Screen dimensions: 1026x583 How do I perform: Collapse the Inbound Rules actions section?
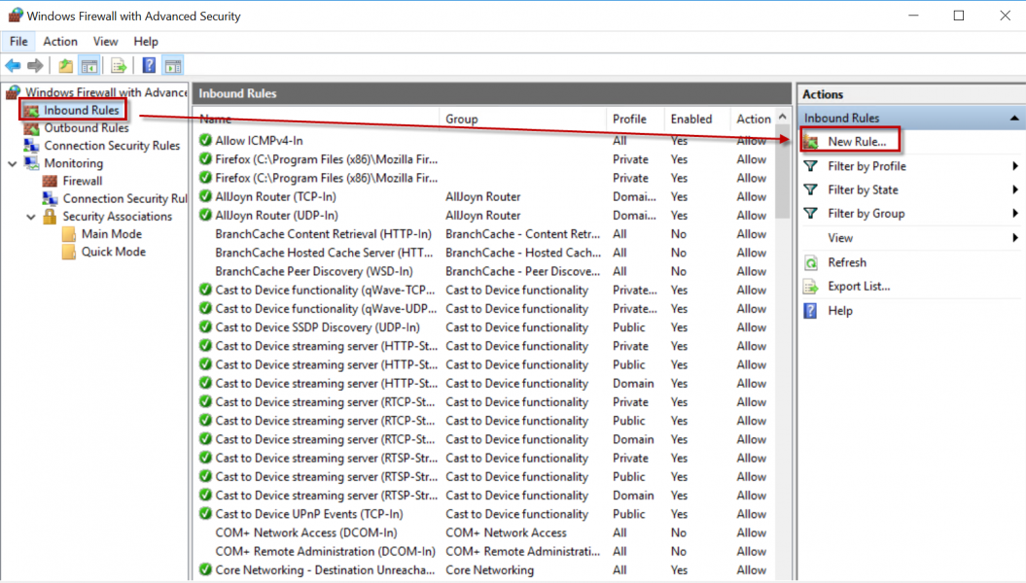pyautogui.click(x=1015, y=118)
